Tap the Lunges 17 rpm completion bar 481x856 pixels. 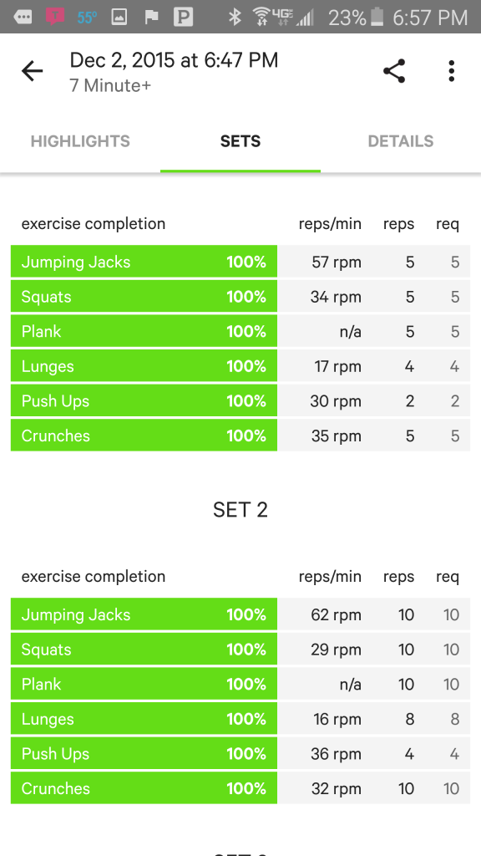144,366
